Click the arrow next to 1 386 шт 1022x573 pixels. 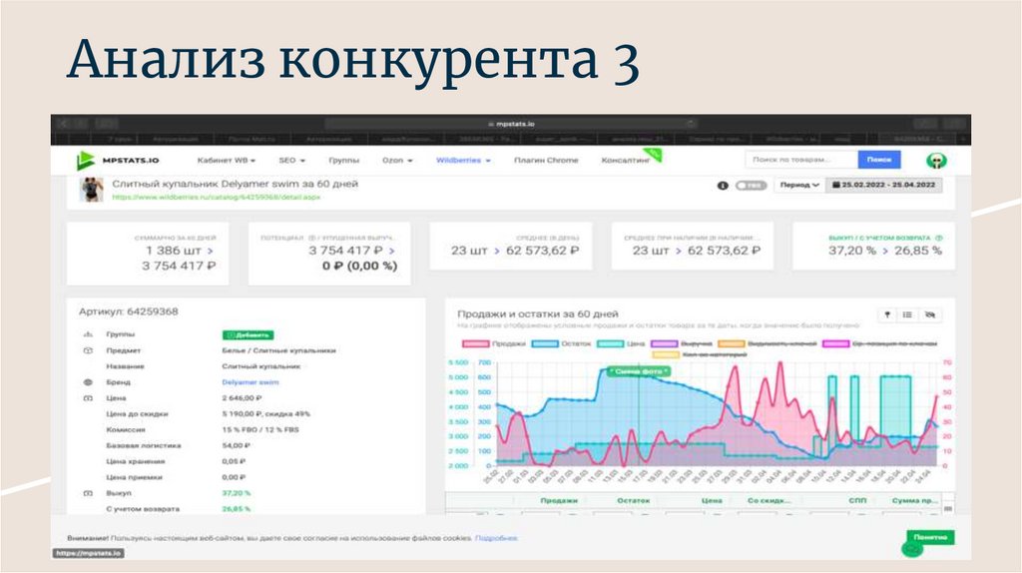210,251
